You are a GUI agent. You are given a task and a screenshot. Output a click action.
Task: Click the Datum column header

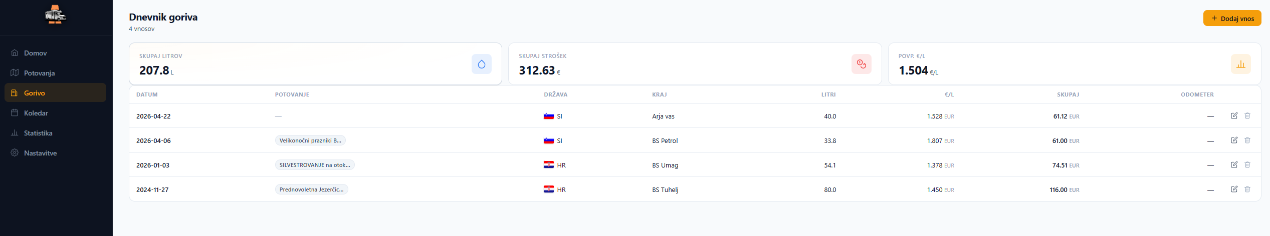tap(147, 94)
